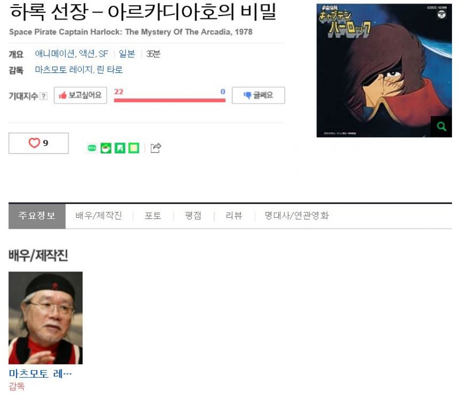Click the question mark help icon
The image size is (460, 400).
click(x=44, y=96)
